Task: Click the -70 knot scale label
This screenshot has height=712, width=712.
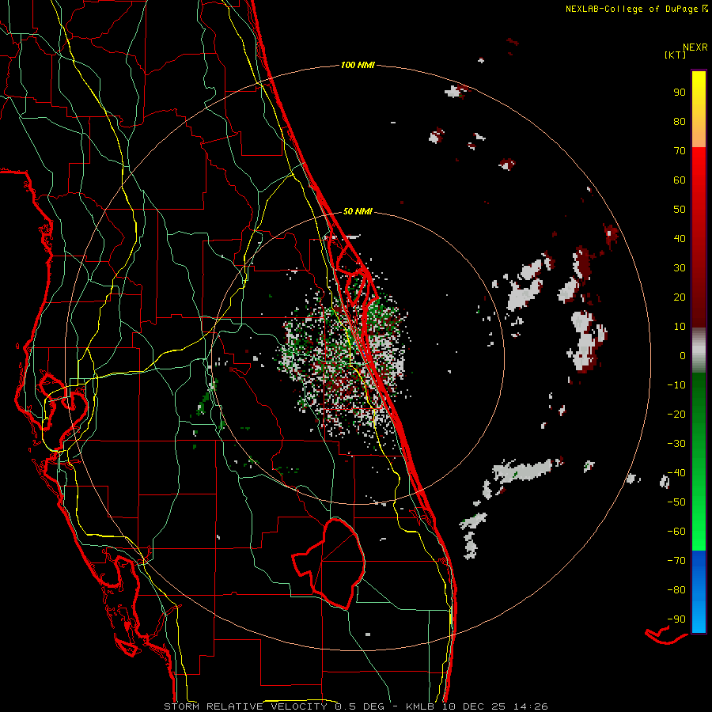Action: [x=676, y=561]
